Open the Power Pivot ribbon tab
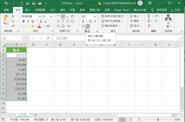This screenshot has width=185, height=122. click(122, 10)
